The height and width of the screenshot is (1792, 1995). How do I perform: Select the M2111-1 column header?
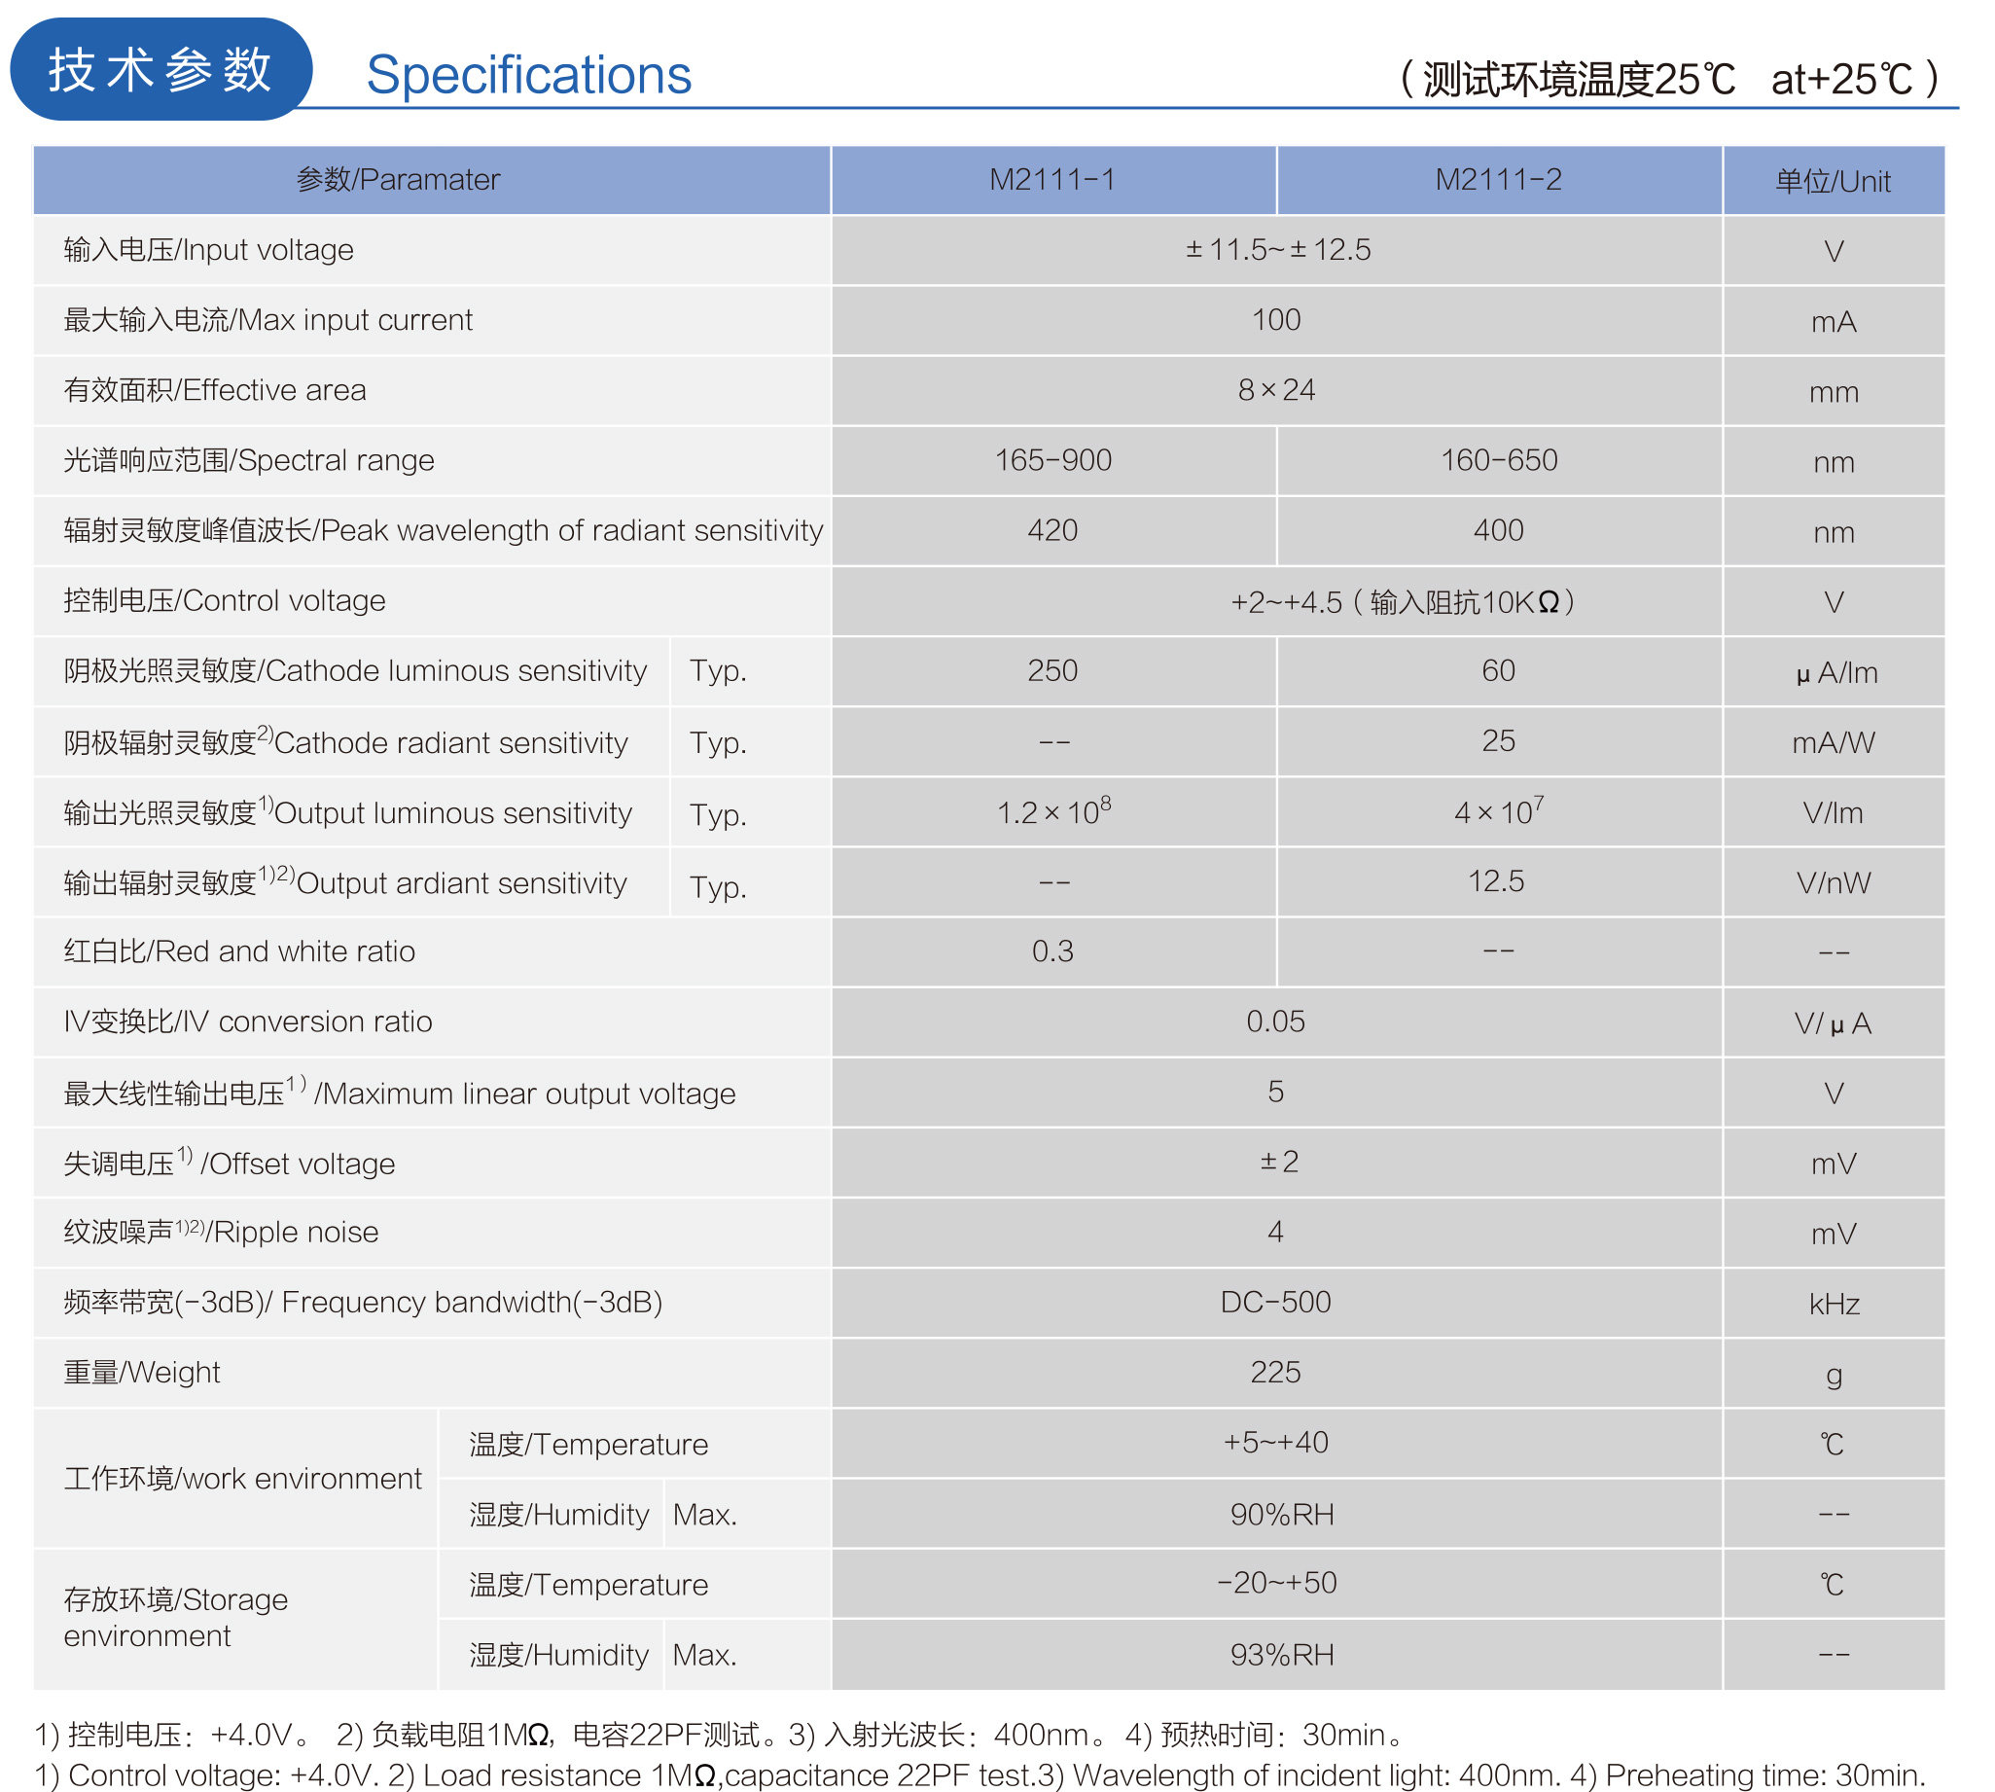pos(1052,179)
